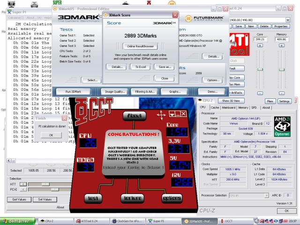Open Filtering & AA settings
This screenshot has height=225, width=300.
[145, 92]
